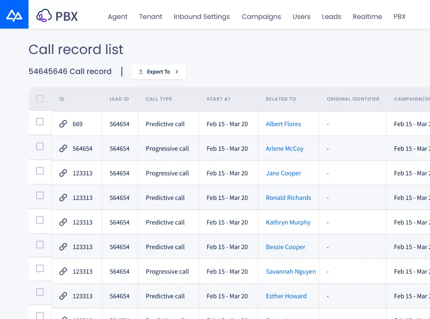The image size is (430, 319).
Task: Click the link icon in the Bessie Cooper row
Action: pos(63,247)
